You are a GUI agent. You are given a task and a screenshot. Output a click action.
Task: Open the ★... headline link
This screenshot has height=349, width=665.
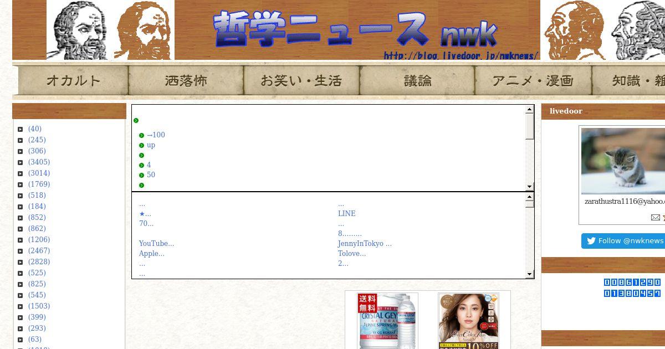coord(145,214)
